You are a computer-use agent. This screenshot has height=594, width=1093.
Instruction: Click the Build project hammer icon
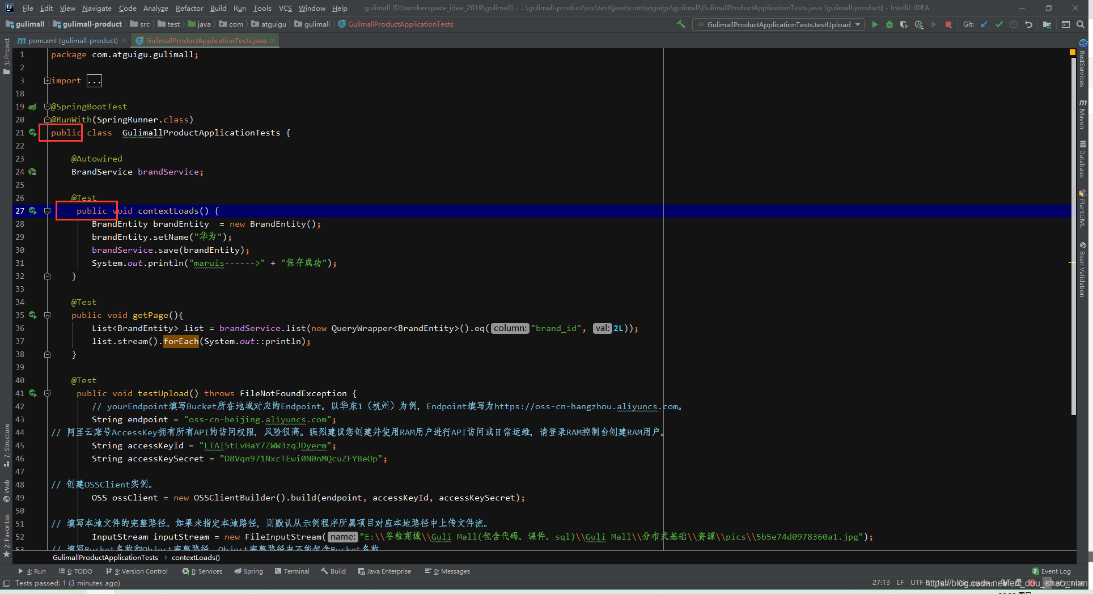click(681, 24)
